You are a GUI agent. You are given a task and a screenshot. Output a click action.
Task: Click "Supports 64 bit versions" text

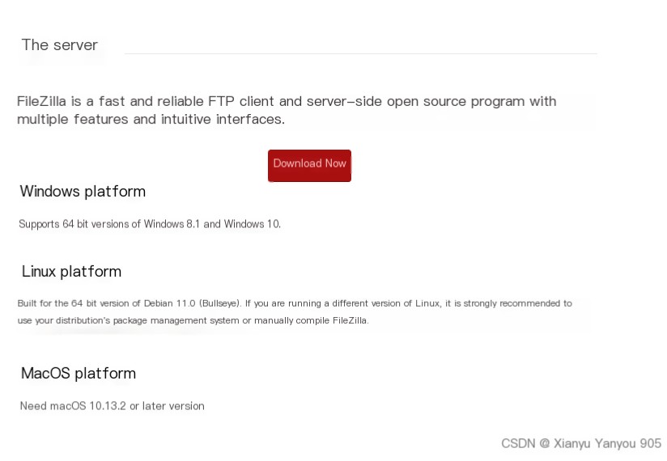pos(74,224)
